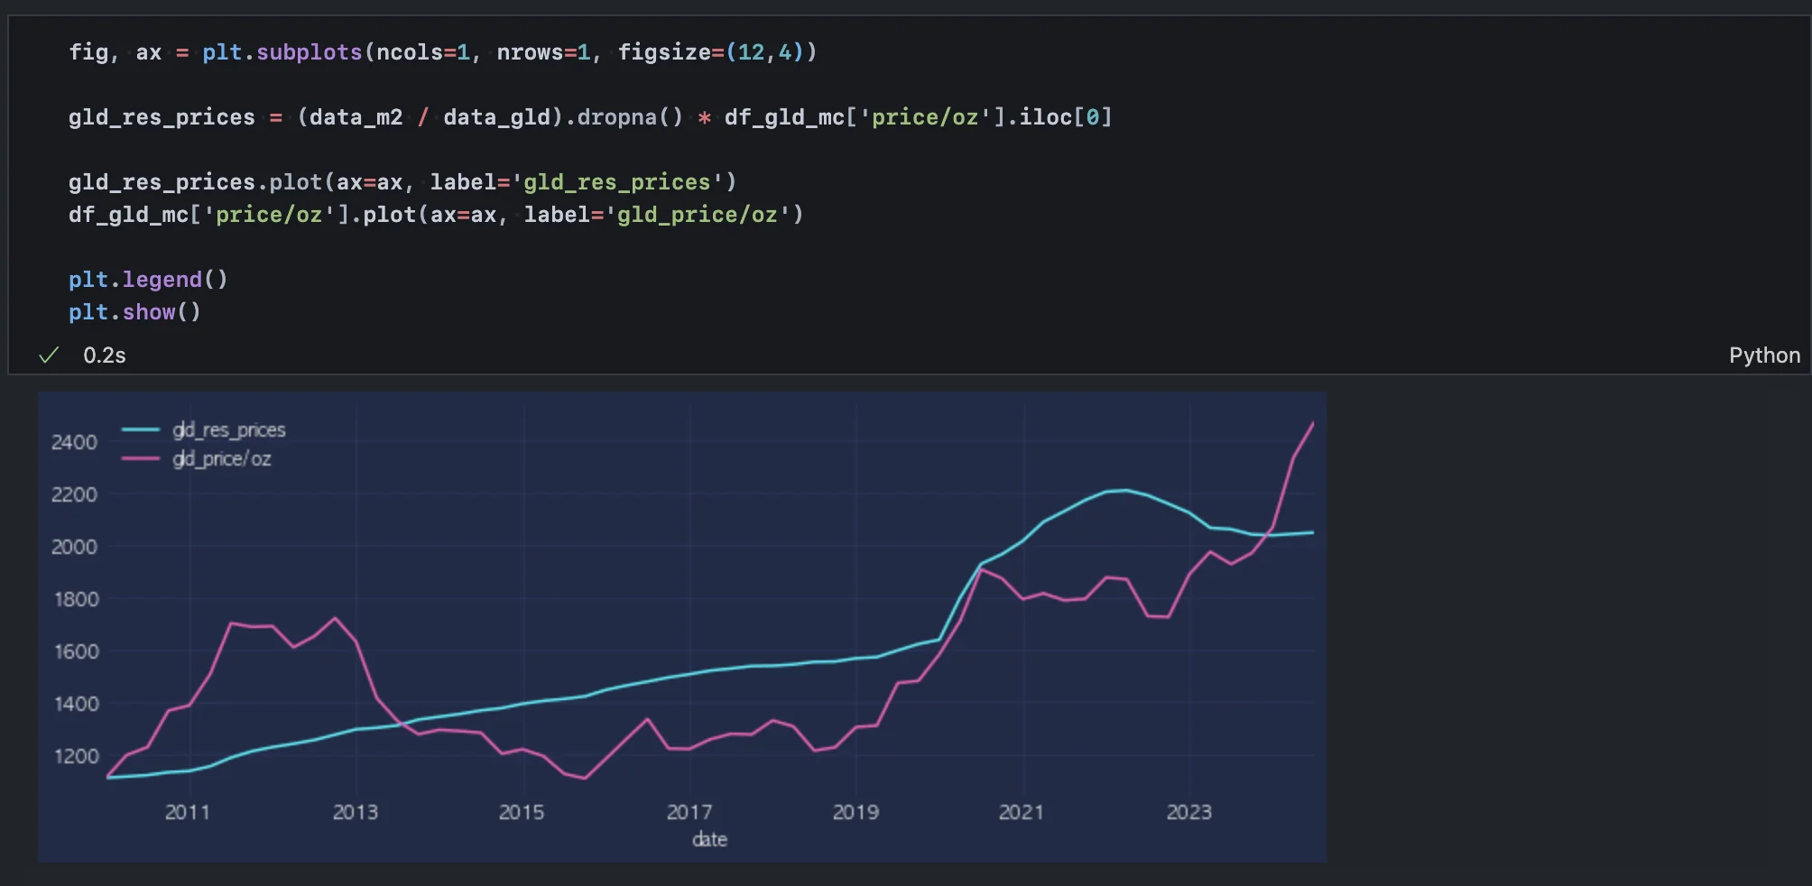This screenshot has height=886, width=1812.
Task: Click the "date" x-axis title
Action: tap(709, 839)
